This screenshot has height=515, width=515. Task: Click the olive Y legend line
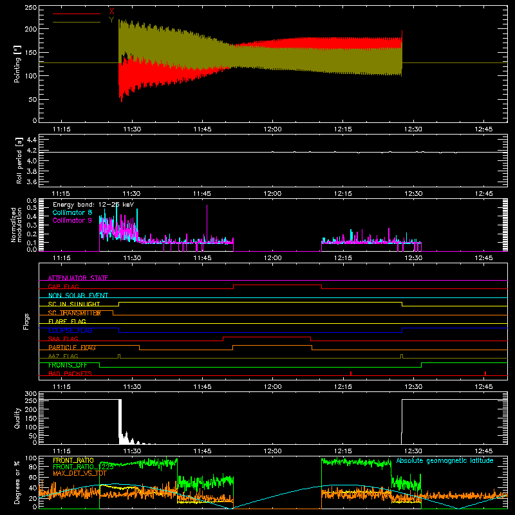click(x=77, y=22)
